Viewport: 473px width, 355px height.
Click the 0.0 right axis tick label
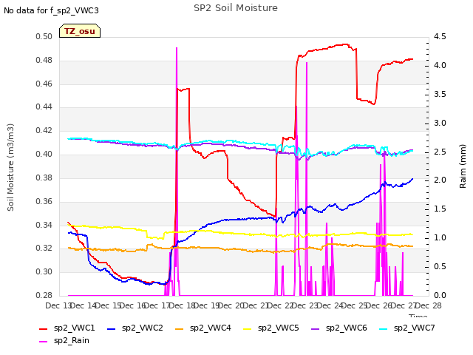point(440,295)
